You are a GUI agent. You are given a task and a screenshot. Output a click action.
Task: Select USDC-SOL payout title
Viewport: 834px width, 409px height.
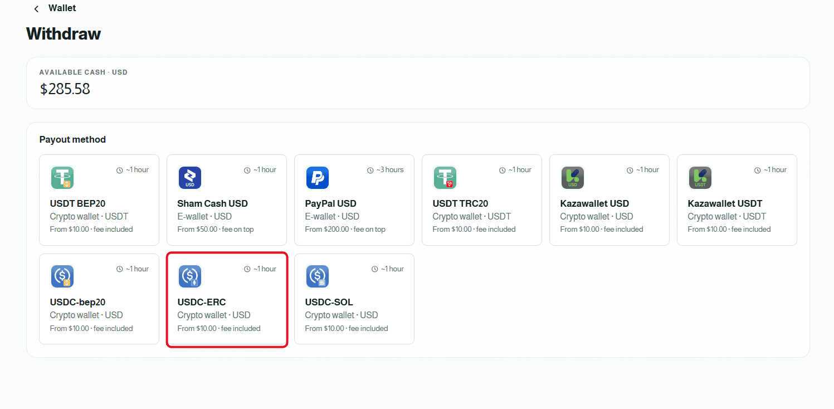[329, 303]
